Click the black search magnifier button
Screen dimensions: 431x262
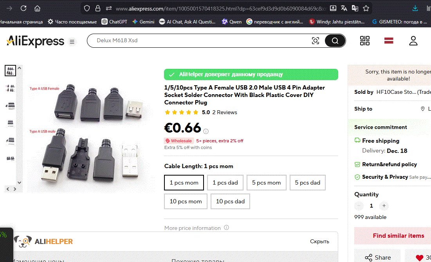pos(335,41)
